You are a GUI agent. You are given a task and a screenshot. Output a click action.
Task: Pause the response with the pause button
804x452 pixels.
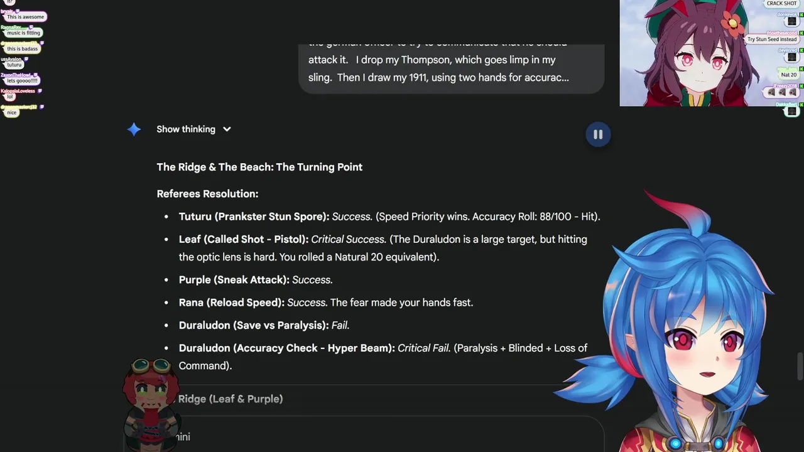(598, 134)
